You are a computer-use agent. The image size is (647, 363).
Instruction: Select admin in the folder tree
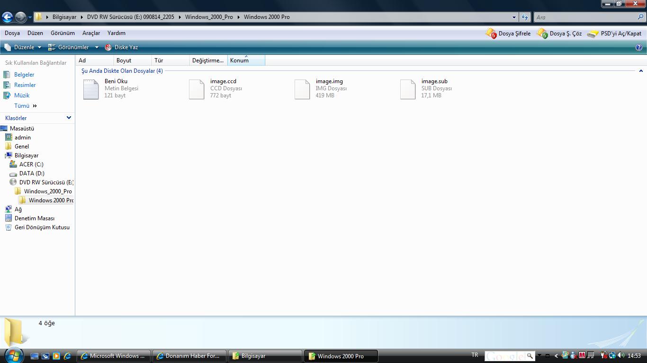point(23,138)
